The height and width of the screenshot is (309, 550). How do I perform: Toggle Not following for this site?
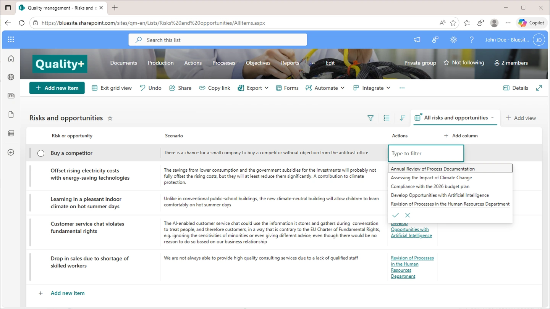pos(464,63)
